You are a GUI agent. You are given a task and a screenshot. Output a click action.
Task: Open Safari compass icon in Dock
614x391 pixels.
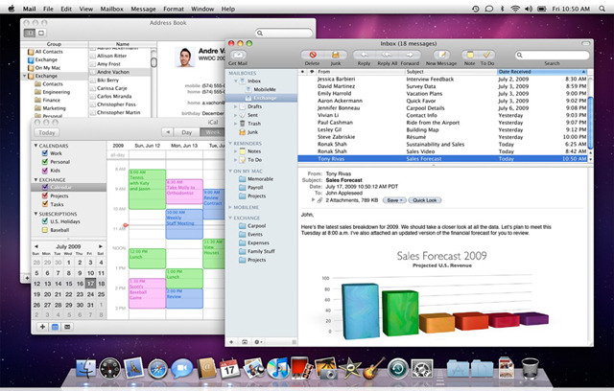[157, 369]
